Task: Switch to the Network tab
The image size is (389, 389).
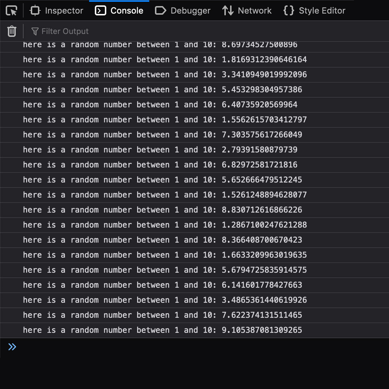Action: click(x=247, y=11)
